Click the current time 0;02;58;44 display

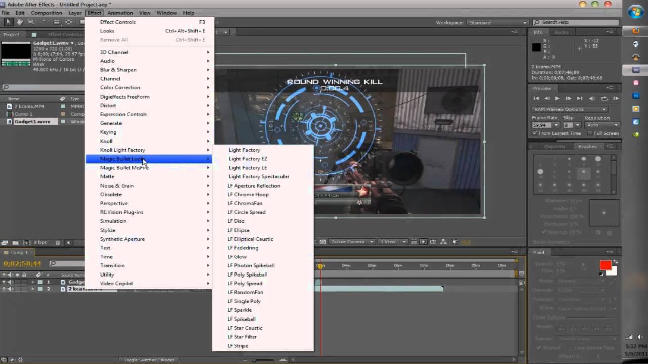point(22,264)
